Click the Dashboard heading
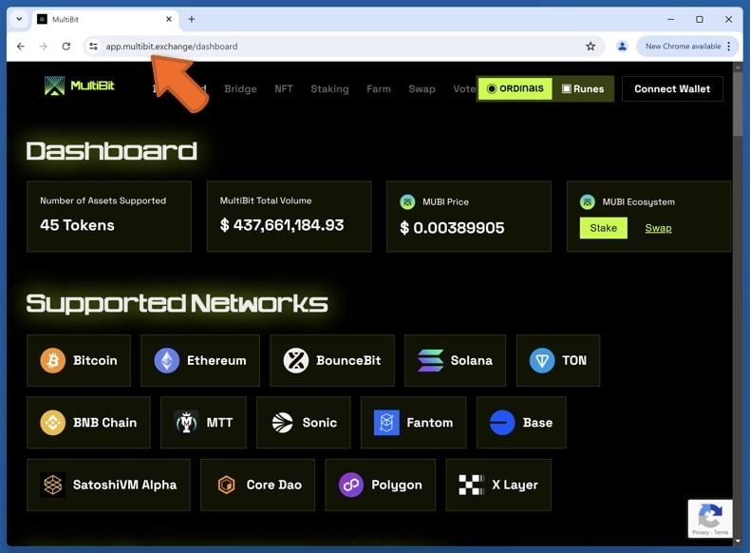The width and height of the screenshot is (750, 553). [111, 151]
